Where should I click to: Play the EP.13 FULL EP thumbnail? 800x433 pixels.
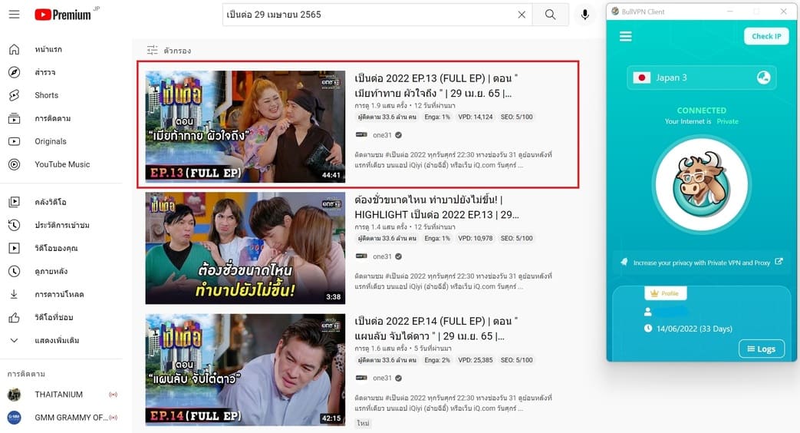pos(245,126)
